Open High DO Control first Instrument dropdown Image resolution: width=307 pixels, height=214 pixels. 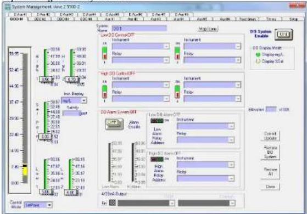(x=166, y=85)
